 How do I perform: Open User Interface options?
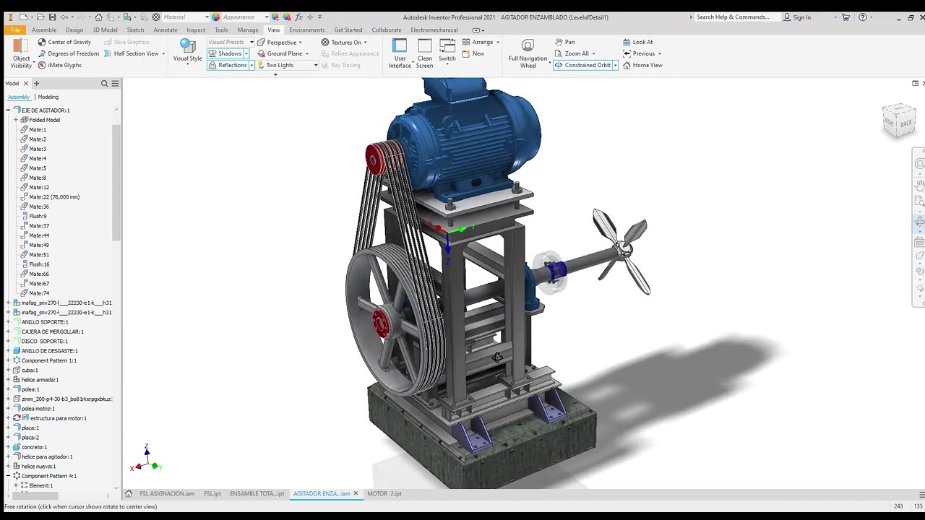tap(400, 54)
